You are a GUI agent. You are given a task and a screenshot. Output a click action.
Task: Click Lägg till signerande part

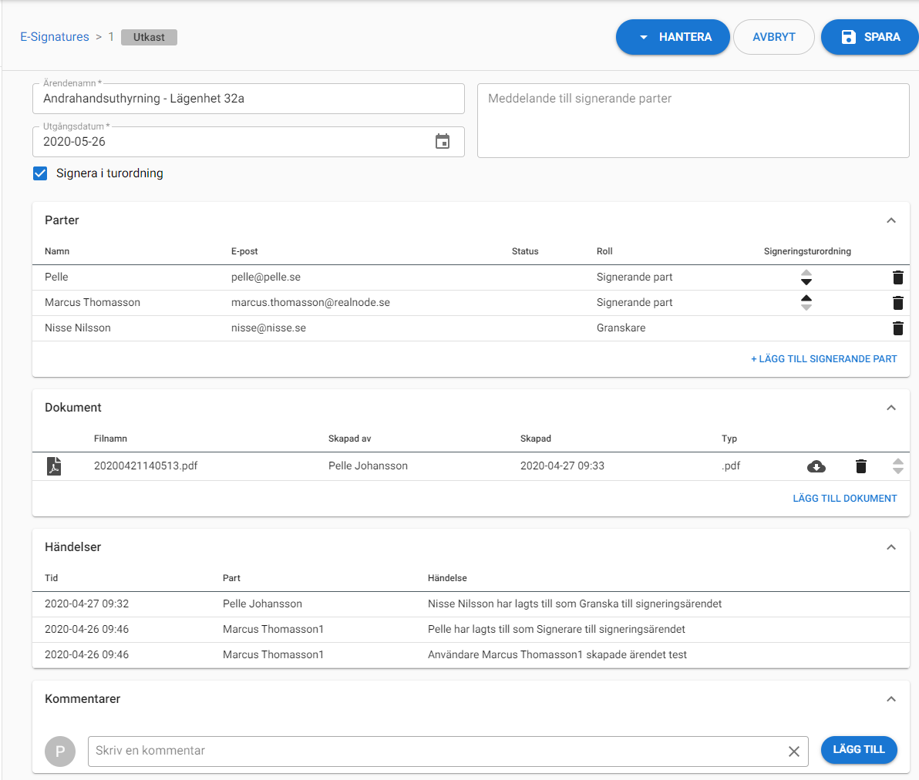(823, 359)
